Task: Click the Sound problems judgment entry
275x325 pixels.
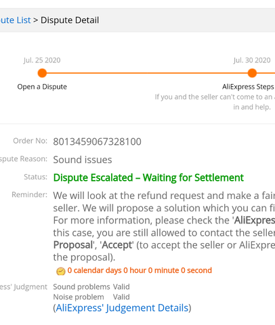Action: 81,287
